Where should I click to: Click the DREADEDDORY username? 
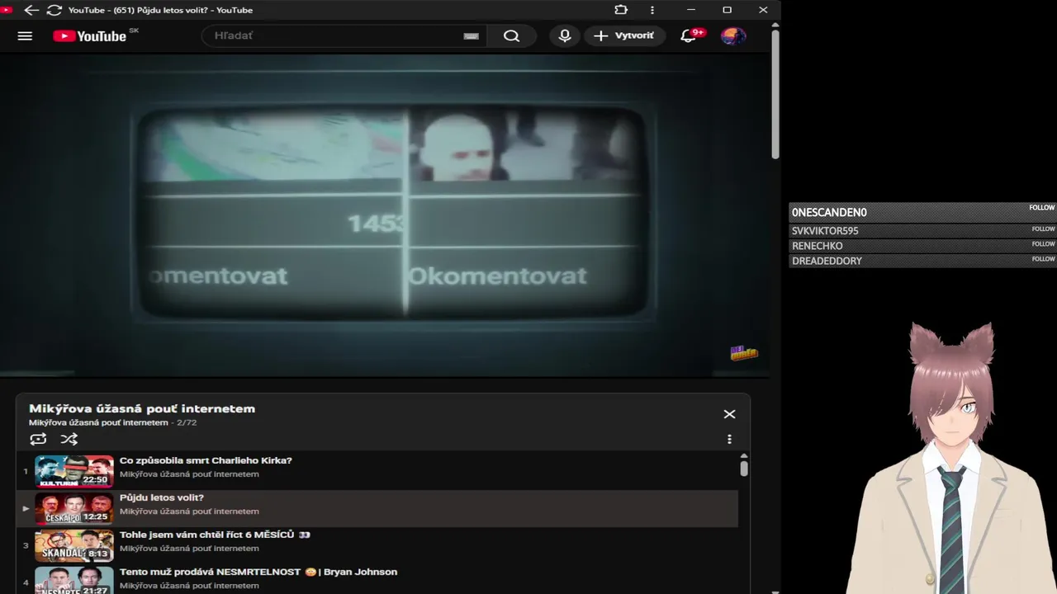(827, 261)
